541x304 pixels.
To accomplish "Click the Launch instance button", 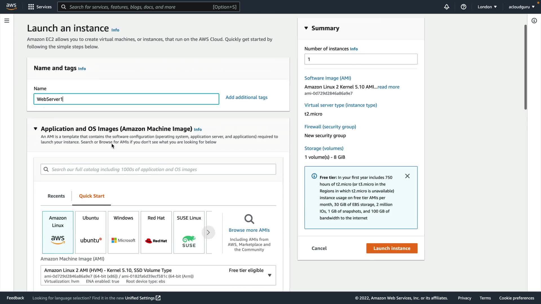I will pos(392,248).
